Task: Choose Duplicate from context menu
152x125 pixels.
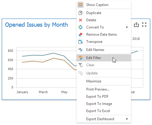Action: click(104, 13)
